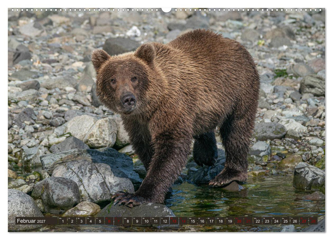The height and width of the screenshot is (240, 333).
Task: Select day 11 (Do) in calendar strip
Action: coord(155,221)
